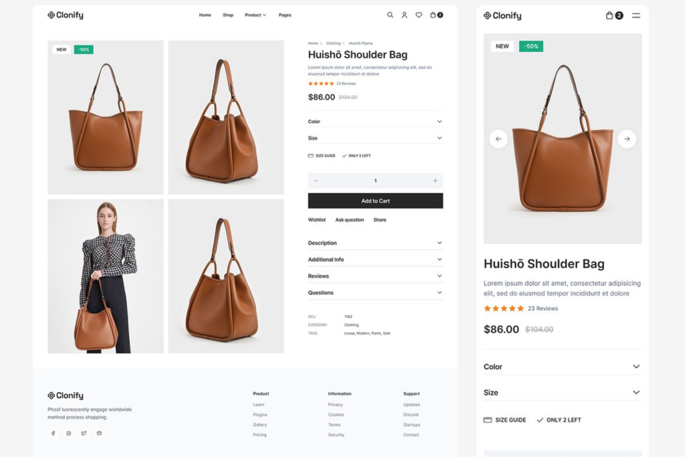Viewport: 685px width, 457px height.
Task: Increase quantity with the plus button
Action: coord(435,181)
